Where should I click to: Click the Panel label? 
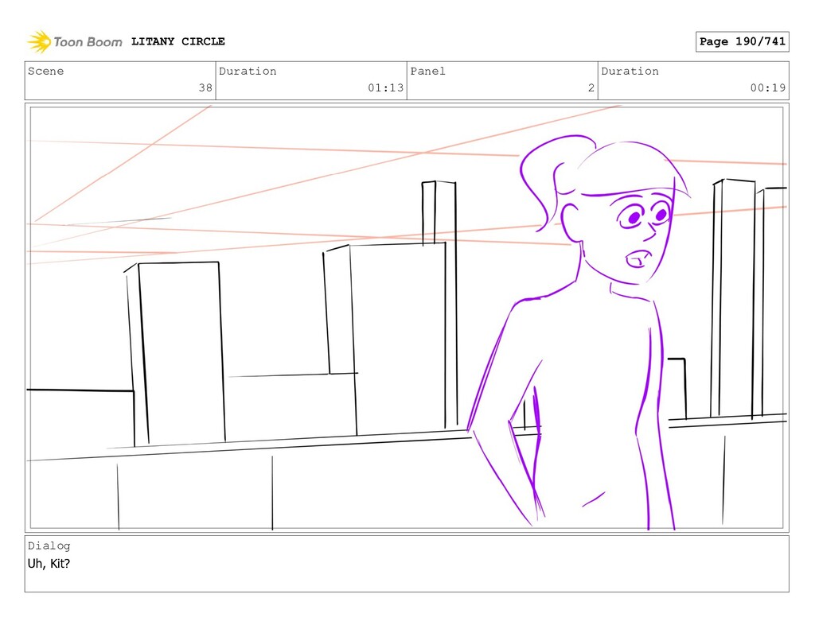pyautogui.click(x=427, y=71)
